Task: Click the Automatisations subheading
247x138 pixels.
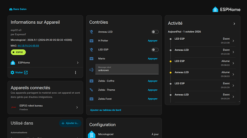Action: [19, 133]
